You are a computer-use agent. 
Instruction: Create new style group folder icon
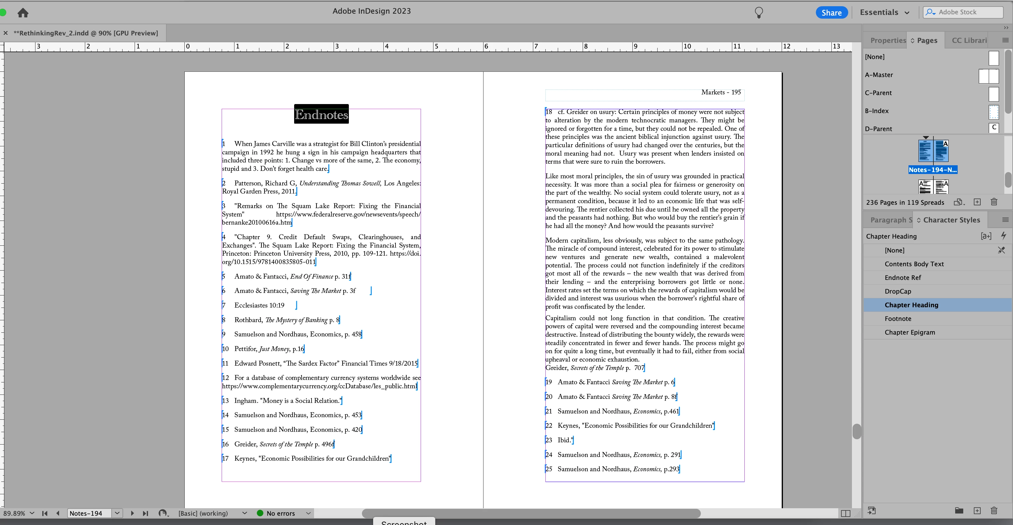click(x=959, y=510)
